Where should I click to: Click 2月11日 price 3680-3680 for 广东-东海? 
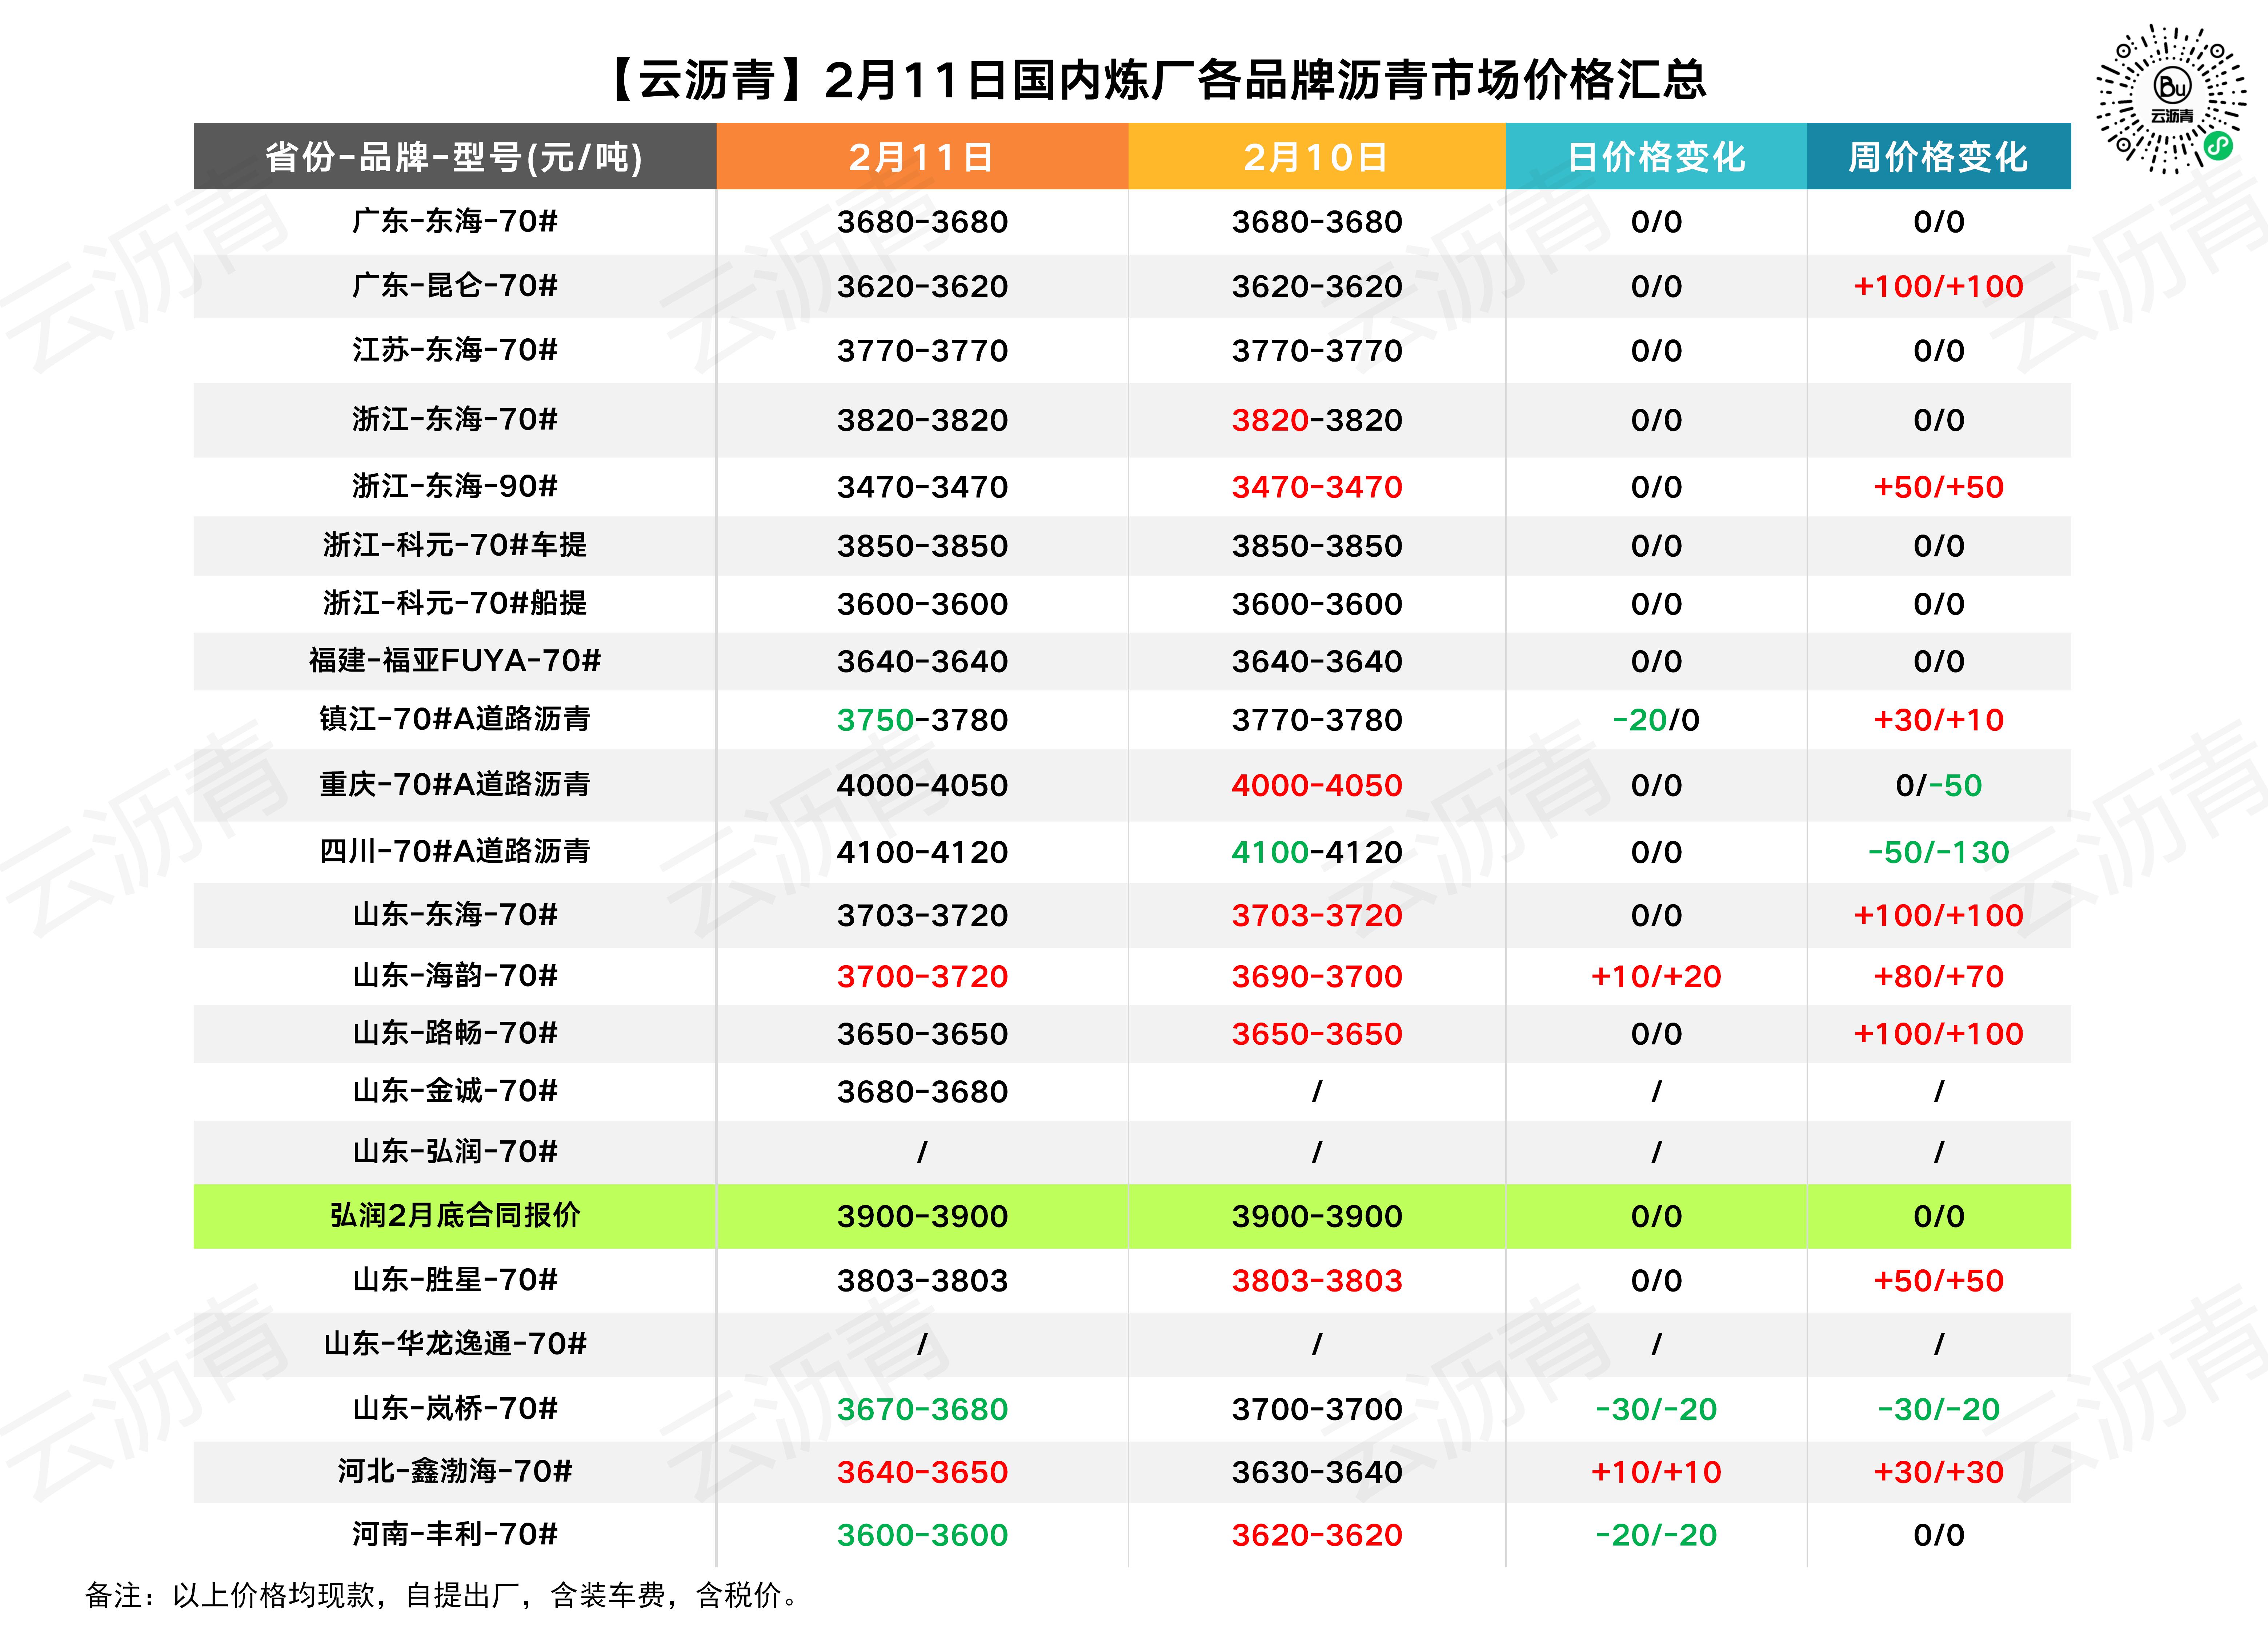(922, 222)
